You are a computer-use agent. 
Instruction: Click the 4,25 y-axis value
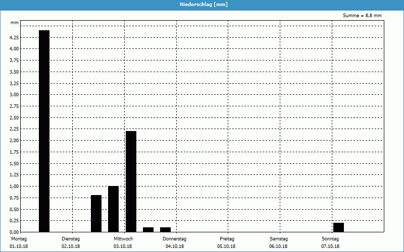14,37
